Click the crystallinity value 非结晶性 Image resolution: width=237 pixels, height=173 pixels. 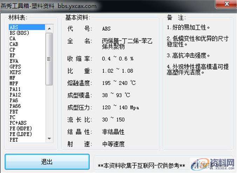(113, 132)
